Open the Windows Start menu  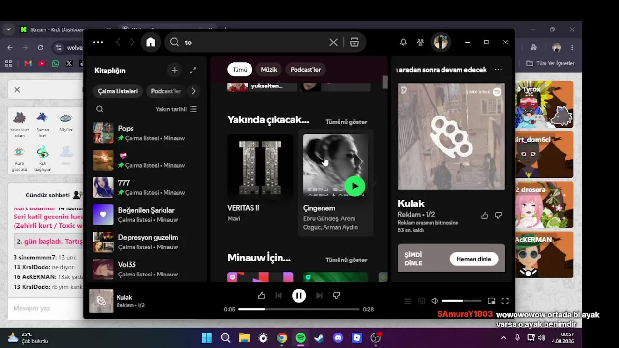tap(206, 338)
